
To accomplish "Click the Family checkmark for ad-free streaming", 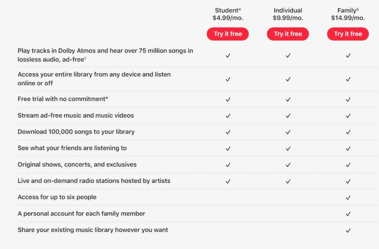I will click(x=348, y=116).
